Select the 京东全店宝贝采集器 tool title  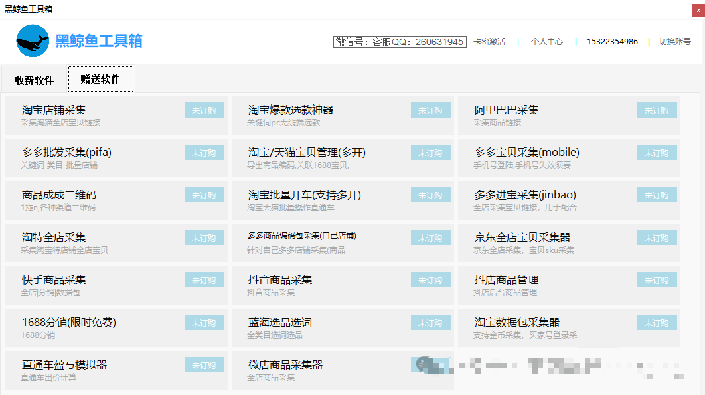tap(522, 238)
